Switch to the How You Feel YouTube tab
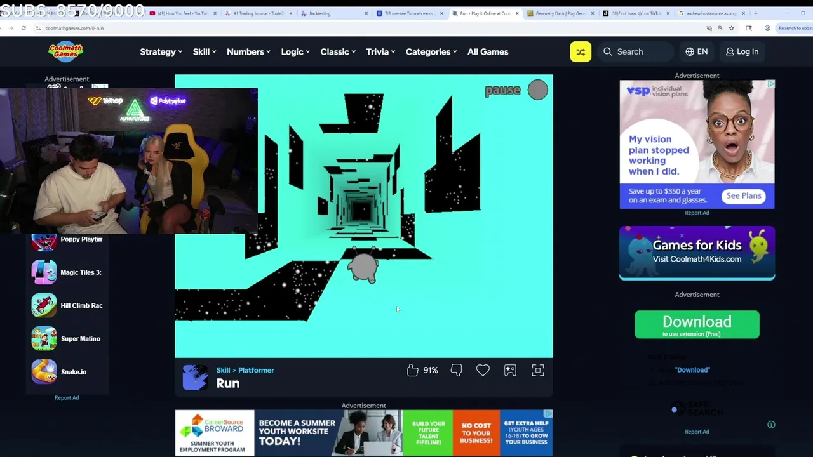Viewport: 813px width, 457px height. pyautogui.click(x=183, y=13)
